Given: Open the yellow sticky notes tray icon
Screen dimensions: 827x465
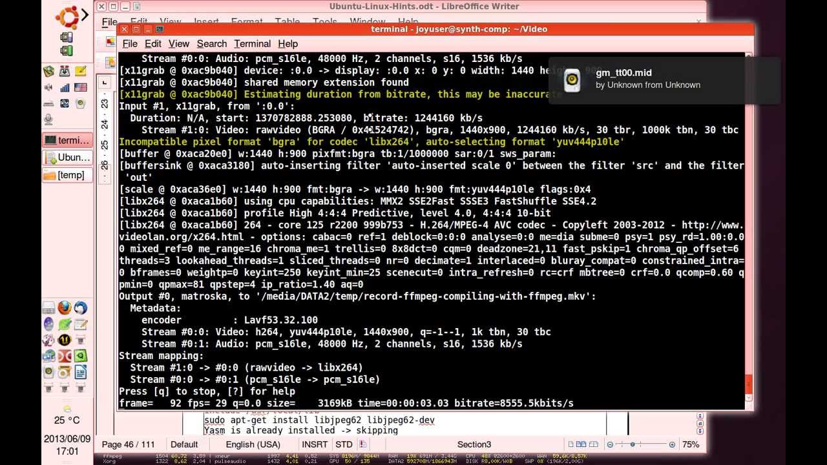Looking at the screenshot, I should 81,71.
